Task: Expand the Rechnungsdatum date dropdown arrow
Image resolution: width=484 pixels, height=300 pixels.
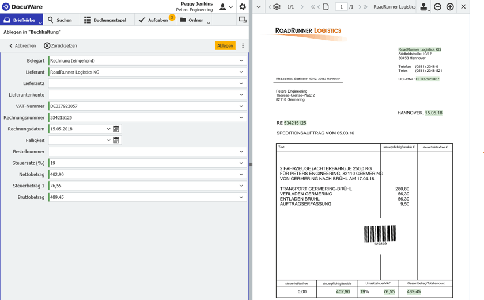Action: pyautogui.click(x=109, y=129)
